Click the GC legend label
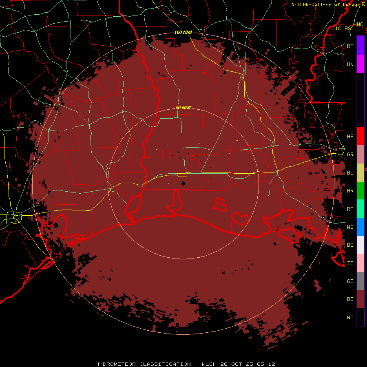 350,281
